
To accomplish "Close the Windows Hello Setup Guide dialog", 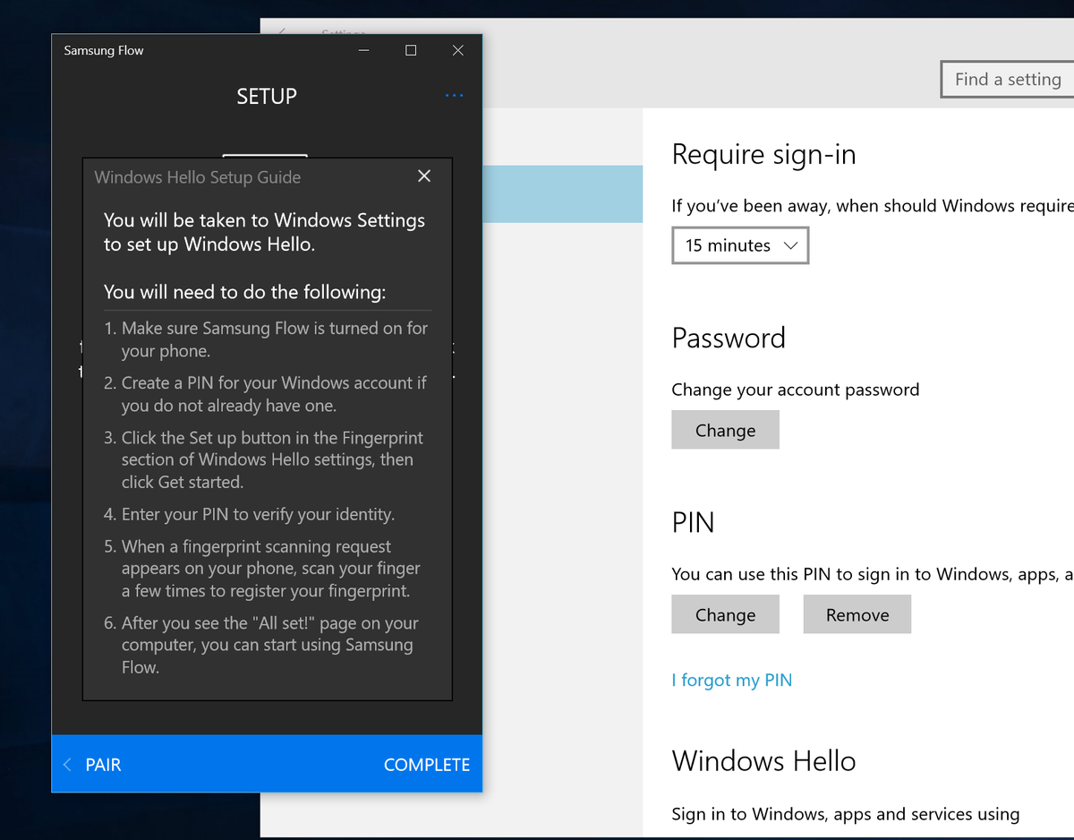I will (x=424, y=176).
